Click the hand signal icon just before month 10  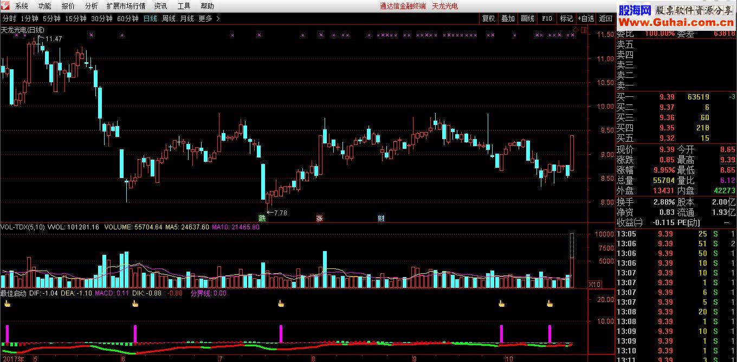[x=501, y=304]
